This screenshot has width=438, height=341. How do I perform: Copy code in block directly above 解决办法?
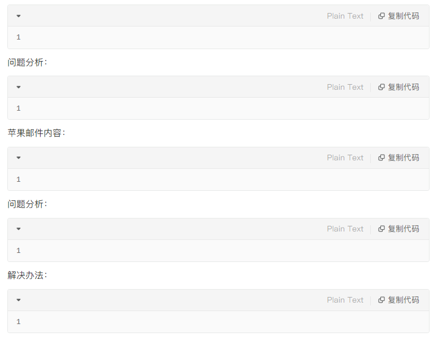[398, 229]
